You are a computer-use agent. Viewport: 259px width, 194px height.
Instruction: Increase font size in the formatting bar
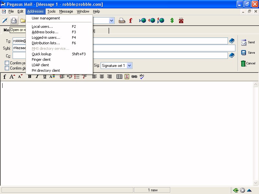pos(12,77)
